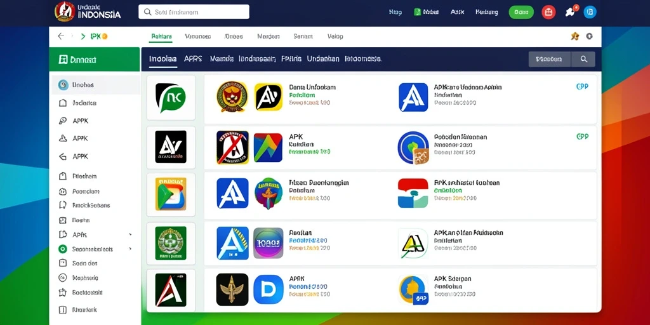This screenshot has width=650, height=325.
Task: Select the colorful round figure icon
Action: (269, 193)
